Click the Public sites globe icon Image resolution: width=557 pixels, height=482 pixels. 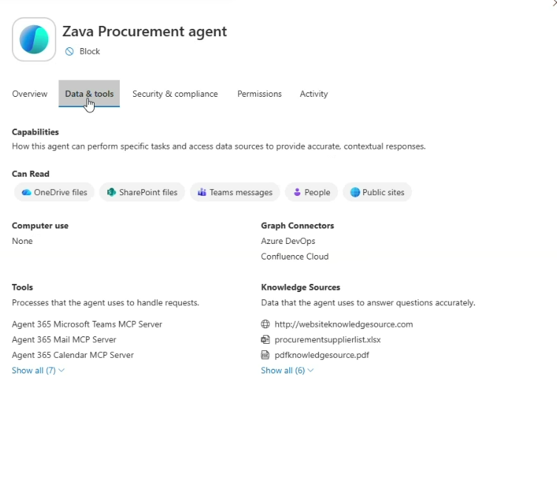coord(355,192)
